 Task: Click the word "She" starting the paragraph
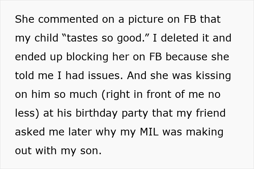[x=25, y=19]
